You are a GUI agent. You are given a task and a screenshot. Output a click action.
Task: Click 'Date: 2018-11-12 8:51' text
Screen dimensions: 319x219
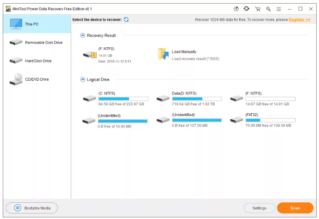(x=115, y=61)
